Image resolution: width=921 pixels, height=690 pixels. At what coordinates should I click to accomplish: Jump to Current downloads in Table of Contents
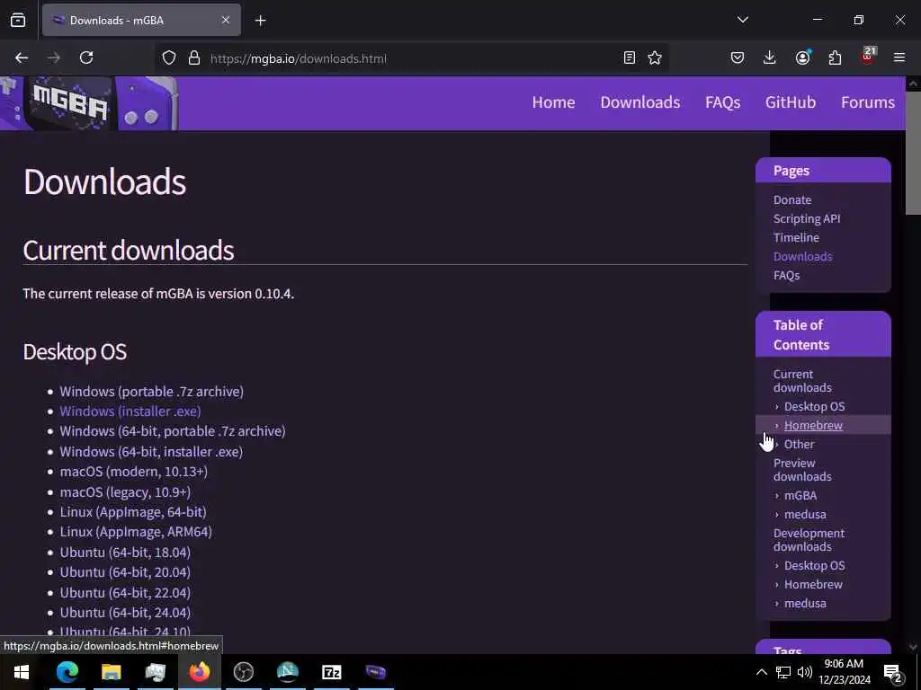point(802,381)
